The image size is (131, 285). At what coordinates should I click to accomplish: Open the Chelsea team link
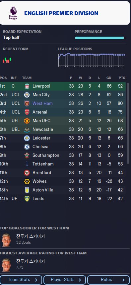click(40, 147)
